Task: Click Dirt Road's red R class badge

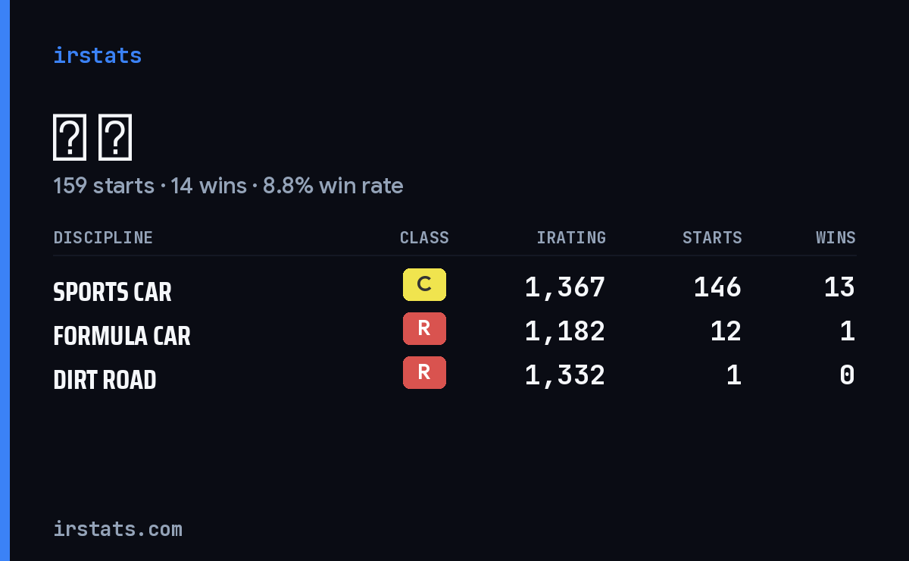Action: tap(424, 372)
